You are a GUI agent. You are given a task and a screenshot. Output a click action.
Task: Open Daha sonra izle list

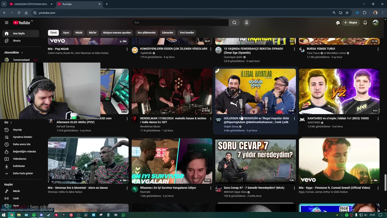(21, 144)
